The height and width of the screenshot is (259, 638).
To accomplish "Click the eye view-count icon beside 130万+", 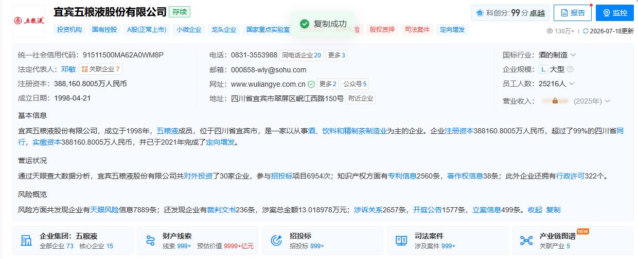I will tap(550, 31).
